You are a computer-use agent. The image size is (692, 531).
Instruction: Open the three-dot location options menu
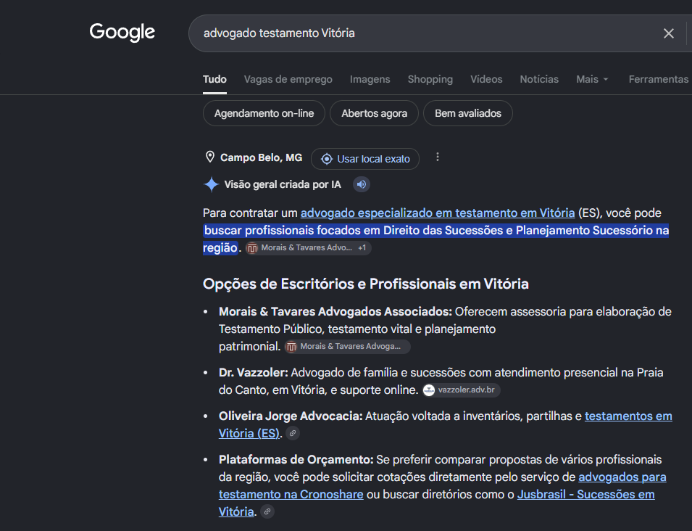(438, 157)
